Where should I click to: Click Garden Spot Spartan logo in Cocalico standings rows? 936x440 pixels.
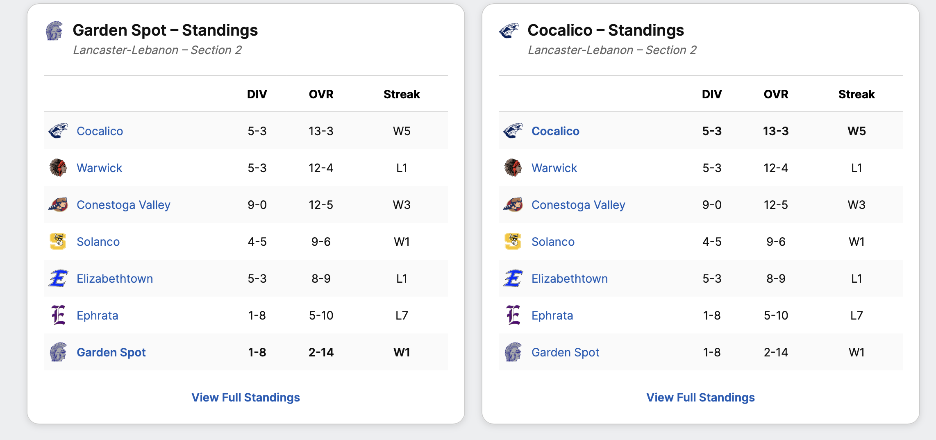click(513, 352)
